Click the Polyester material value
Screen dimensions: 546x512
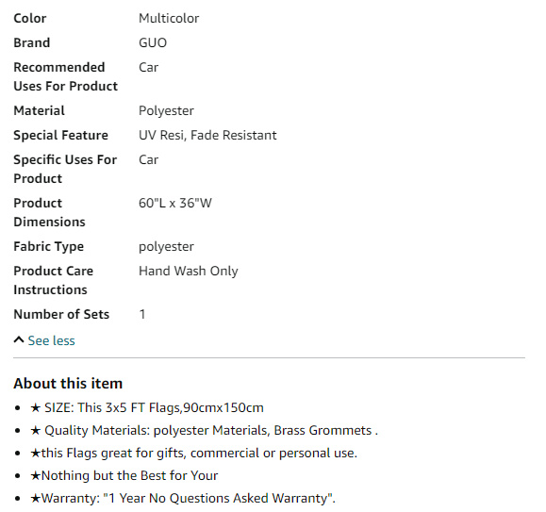coord(166,110)
